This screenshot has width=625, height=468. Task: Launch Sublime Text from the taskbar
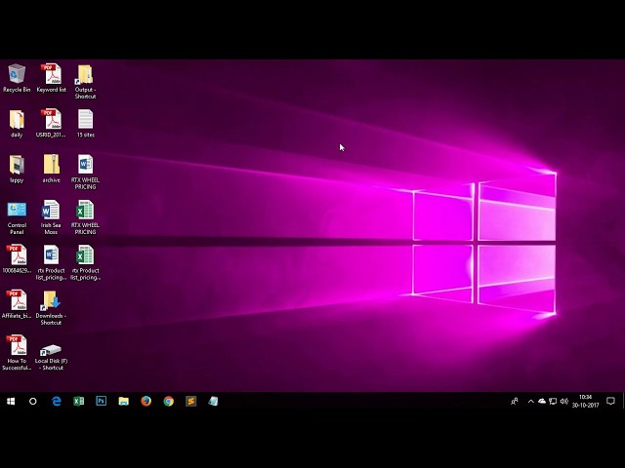click(x=191, y=401)
